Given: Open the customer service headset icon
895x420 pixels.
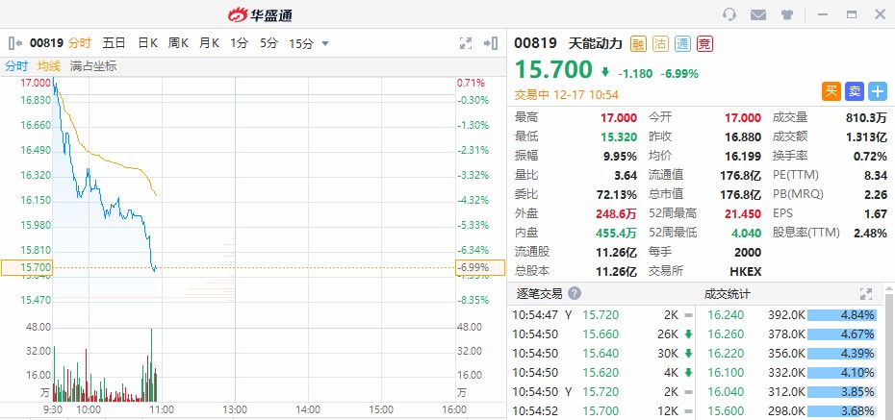Looking at the screenshot, I should 729,14.
